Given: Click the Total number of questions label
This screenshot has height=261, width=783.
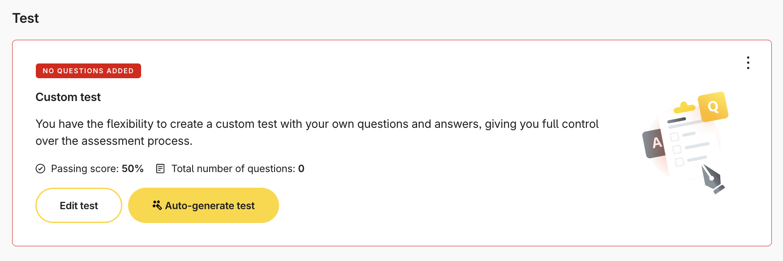Looking at the screenshot, I should (233, 168).
